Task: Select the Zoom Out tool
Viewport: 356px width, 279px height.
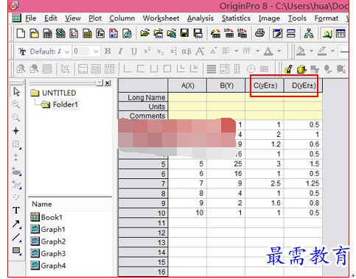Action: [16, 118]
